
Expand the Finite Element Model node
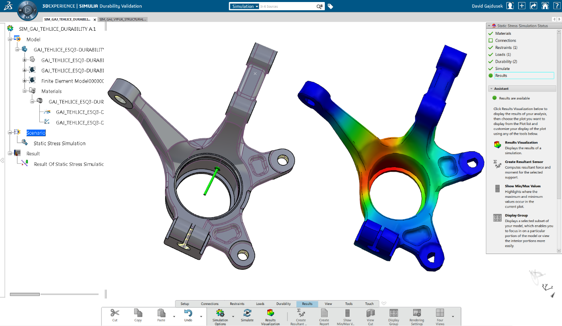point(25,81)
